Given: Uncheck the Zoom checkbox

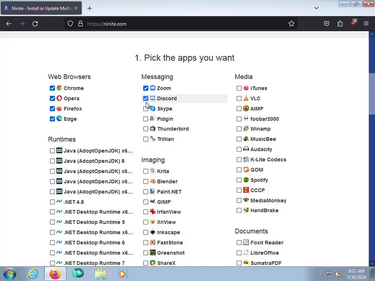Looking at the screenshot, I should pos(146,88).
